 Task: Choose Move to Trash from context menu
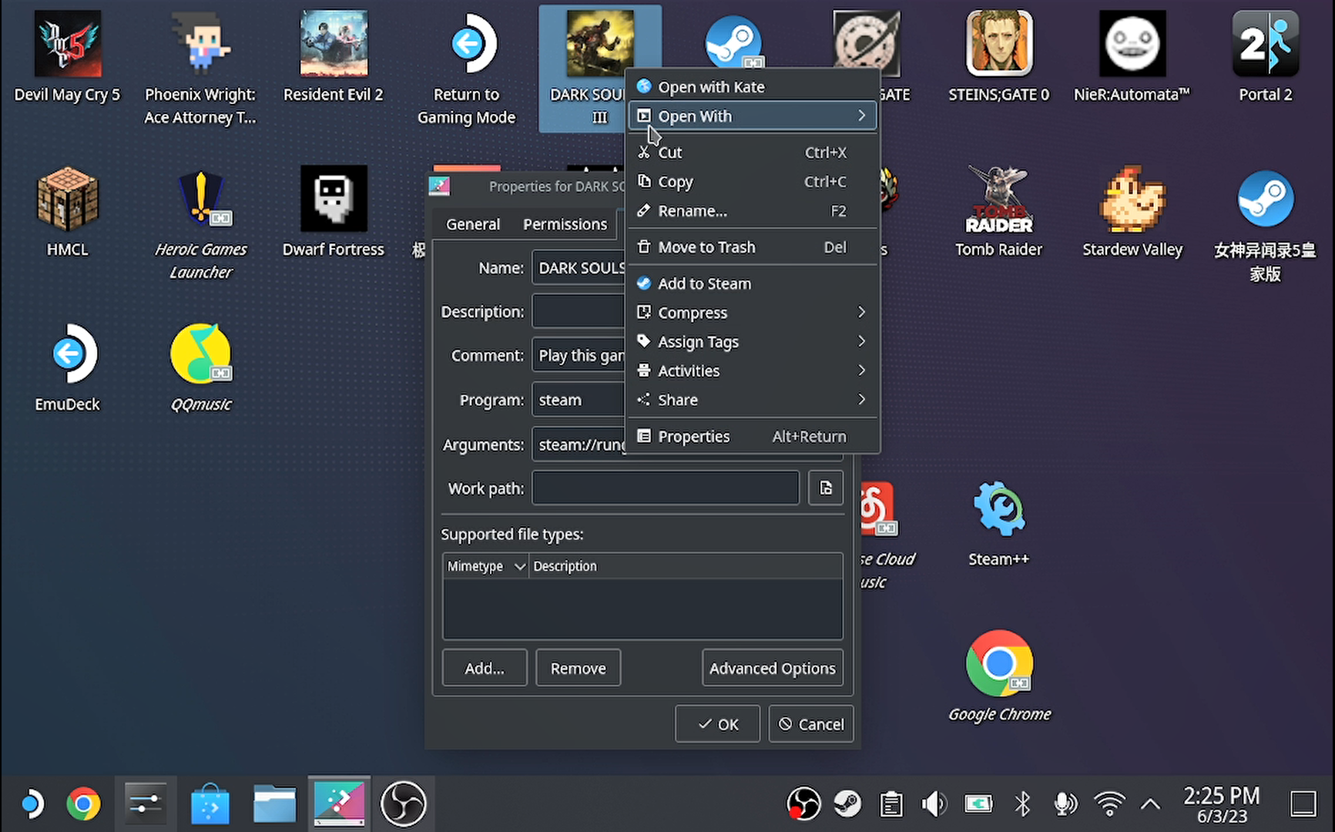click(x=753, y=247)
